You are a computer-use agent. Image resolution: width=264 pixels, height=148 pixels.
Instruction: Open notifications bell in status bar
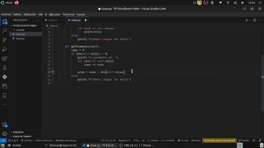point(260,141)
